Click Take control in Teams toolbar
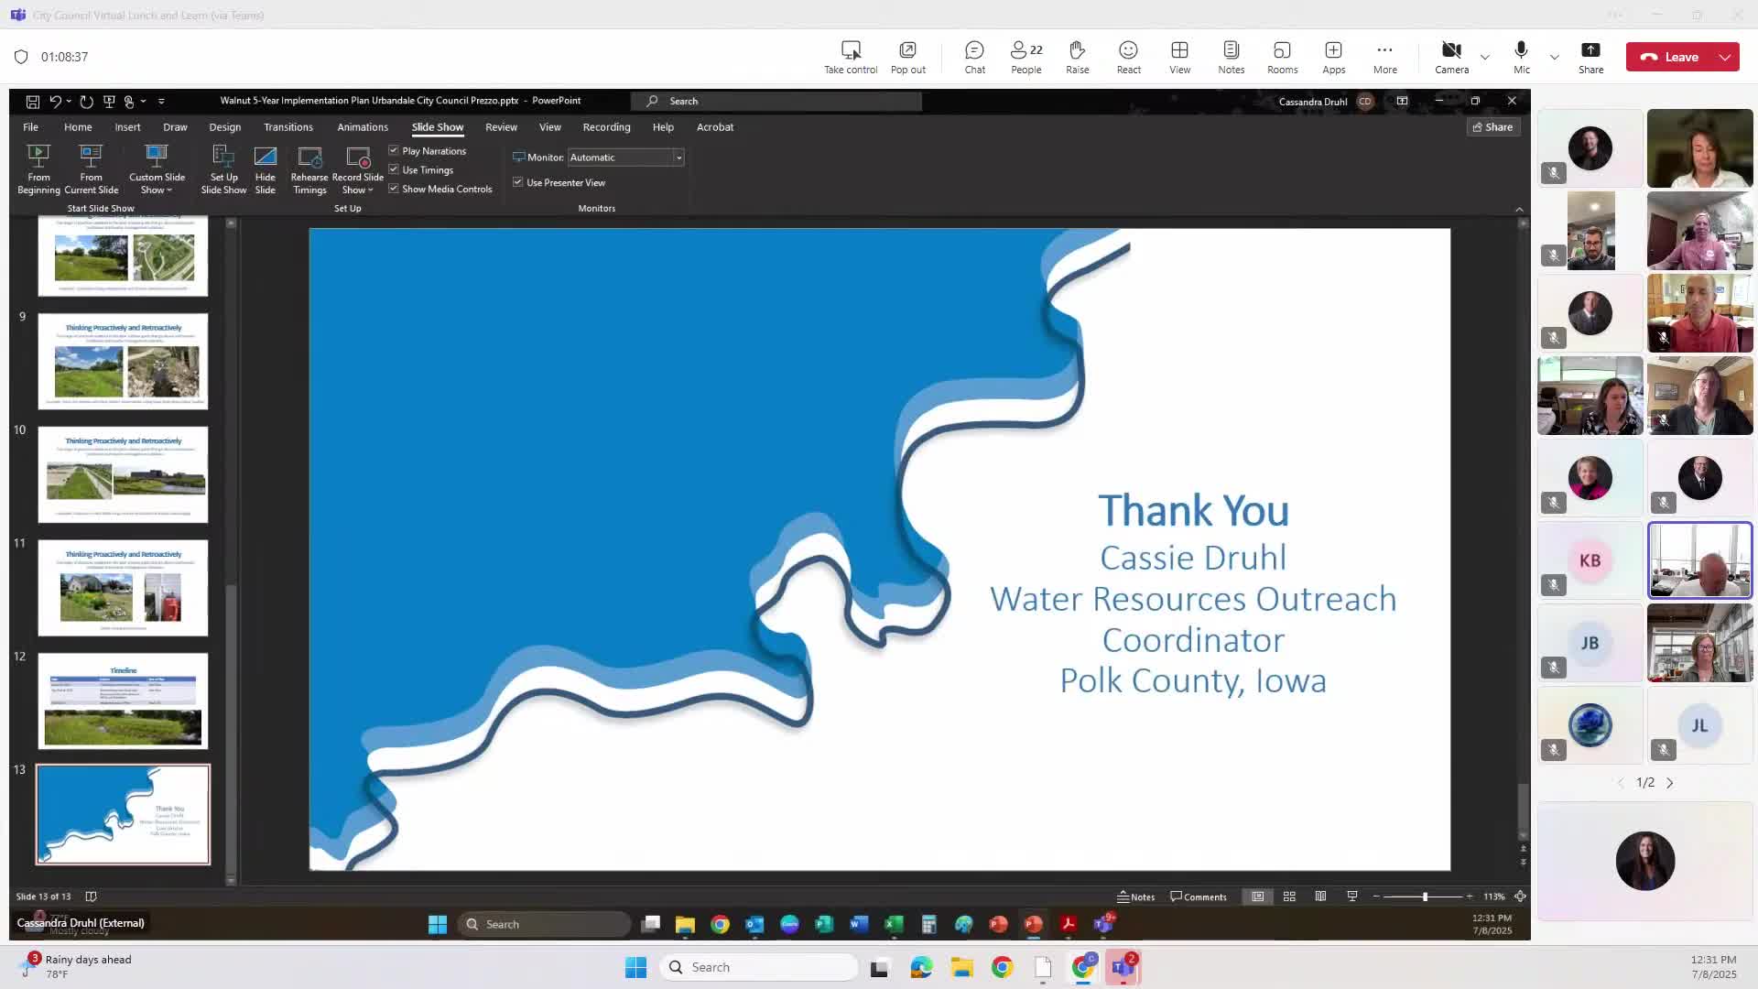 tap(850, 56)
